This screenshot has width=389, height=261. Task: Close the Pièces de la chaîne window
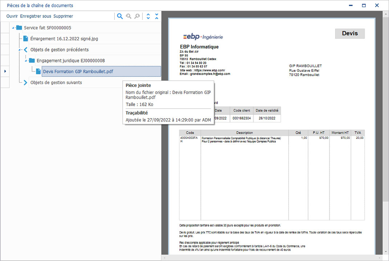tap(377, 5)
